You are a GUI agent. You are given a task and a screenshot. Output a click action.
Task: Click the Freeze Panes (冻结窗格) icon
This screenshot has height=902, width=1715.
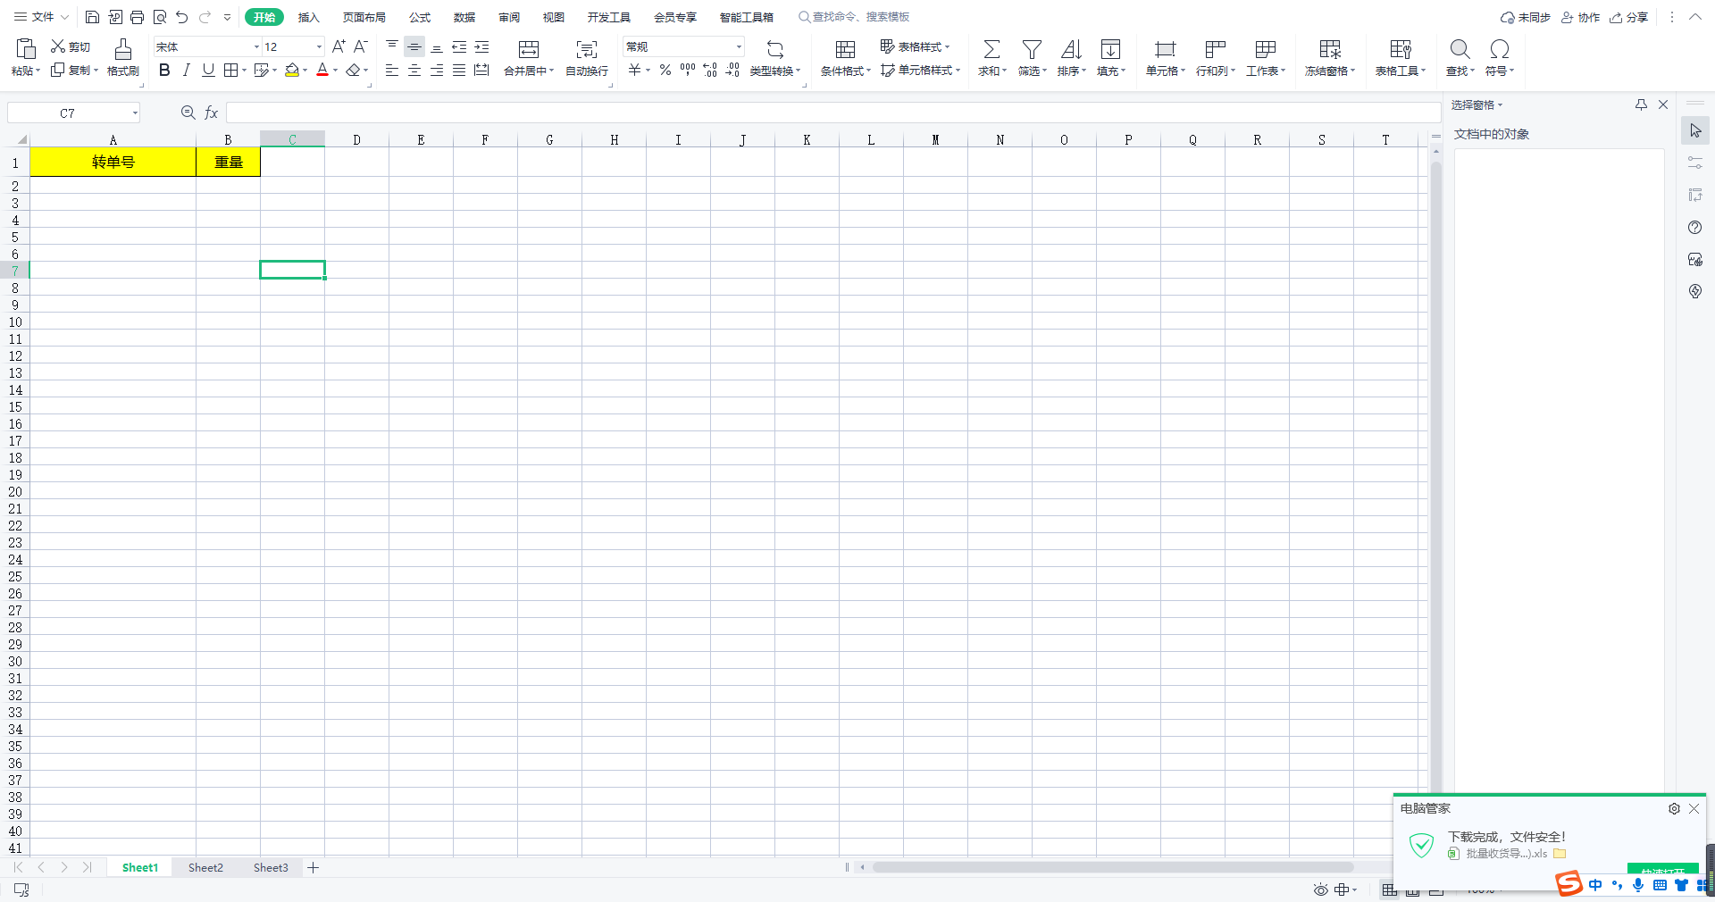(x=1329, y=49)
